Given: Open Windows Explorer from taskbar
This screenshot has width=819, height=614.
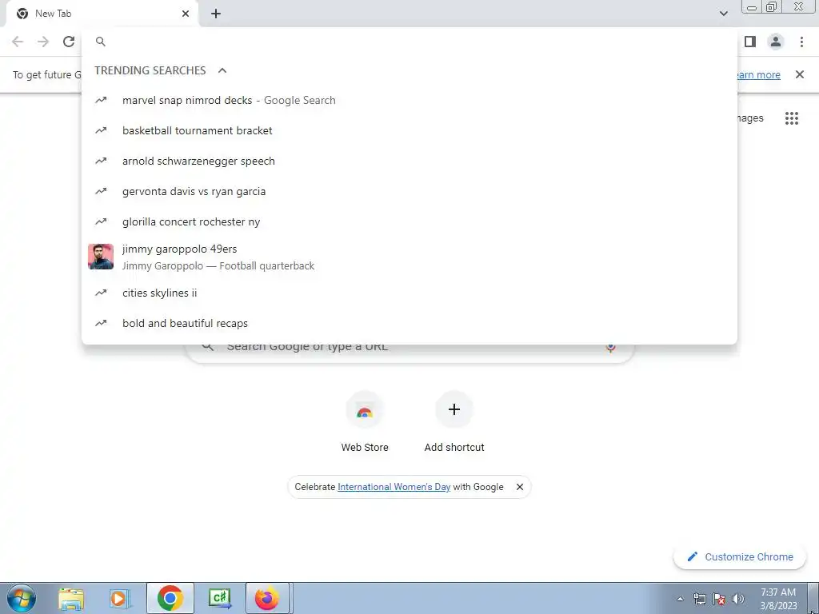Looking at the screenshot, I should pos(71,598).
